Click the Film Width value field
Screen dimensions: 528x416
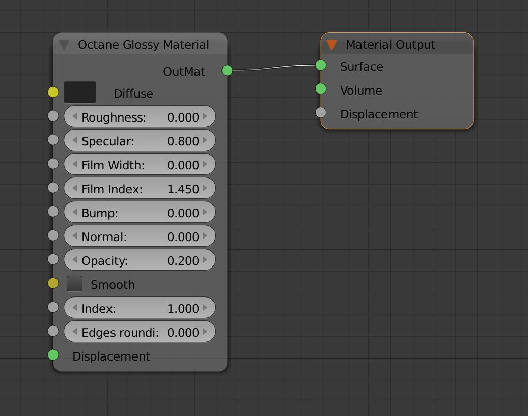140,164
